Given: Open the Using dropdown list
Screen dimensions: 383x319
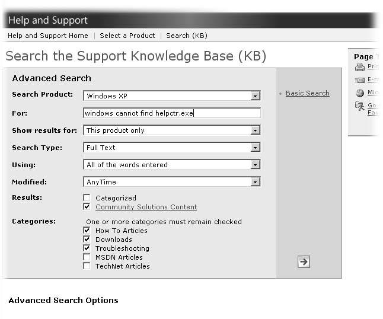Looking at the screenshot, I should (255, 165).
